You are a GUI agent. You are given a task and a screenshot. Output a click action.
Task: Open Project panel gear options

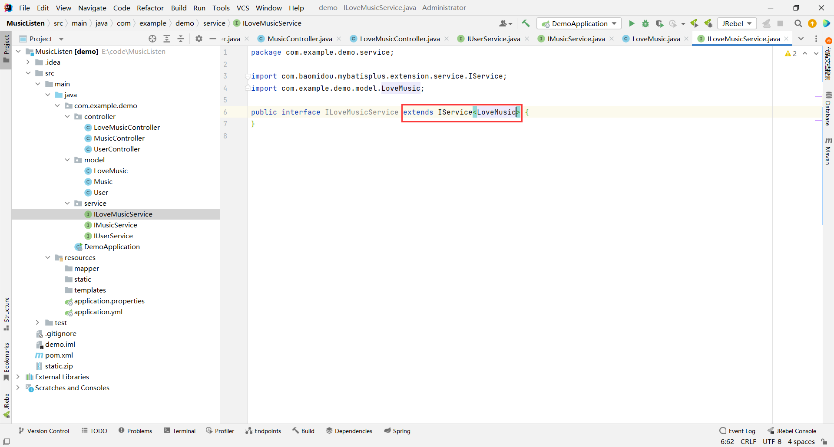199,39
